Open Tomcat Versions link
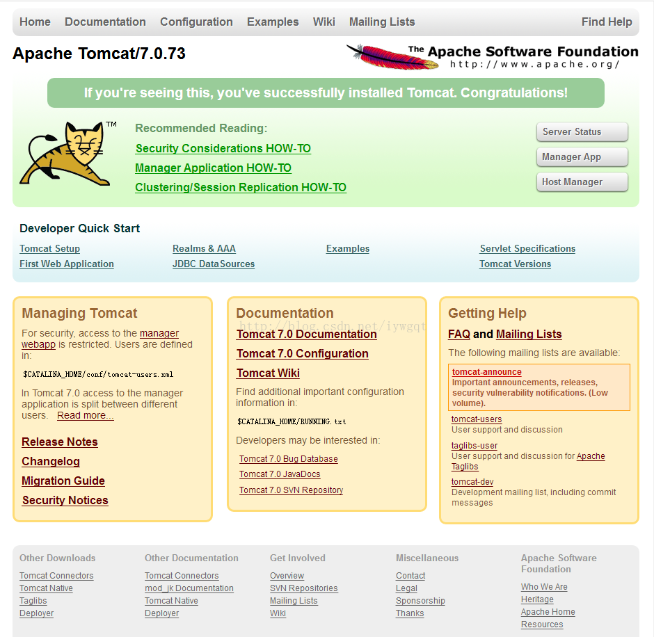 coord(515,264)
